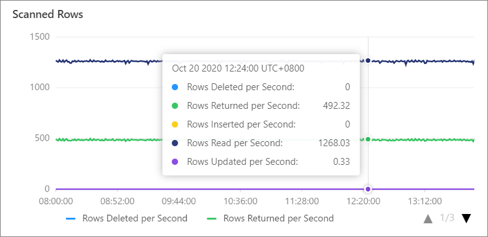
Task: Click the Oct 20 2020 tooltip timestamp
Action: [x=238, y=68]
